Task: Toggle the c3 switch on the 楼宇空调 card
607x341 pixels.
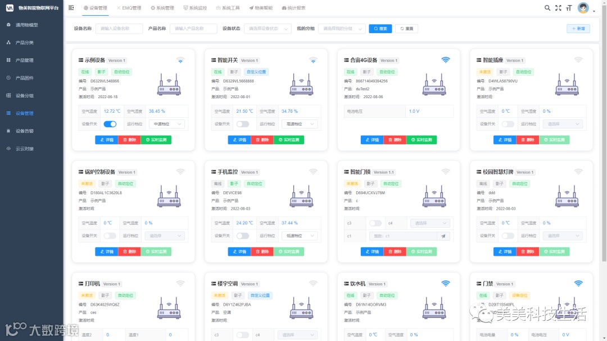Action: coord(243,335)
